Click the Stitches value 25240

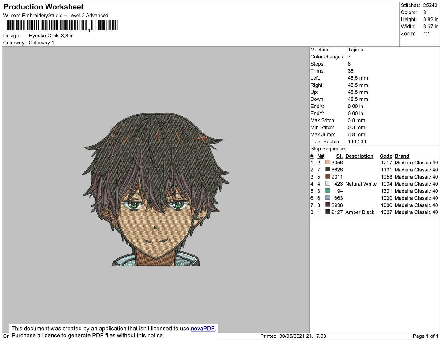pos(430,5)
